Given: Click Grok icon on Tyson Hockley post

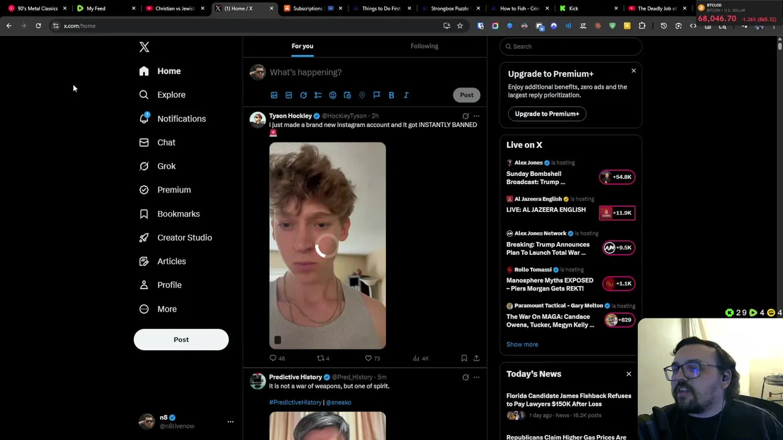Looking at the screenshot, I should tap(466, 116).
